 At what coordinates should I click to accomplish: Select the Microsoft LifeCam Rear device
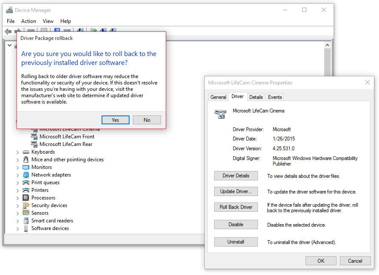66,144
